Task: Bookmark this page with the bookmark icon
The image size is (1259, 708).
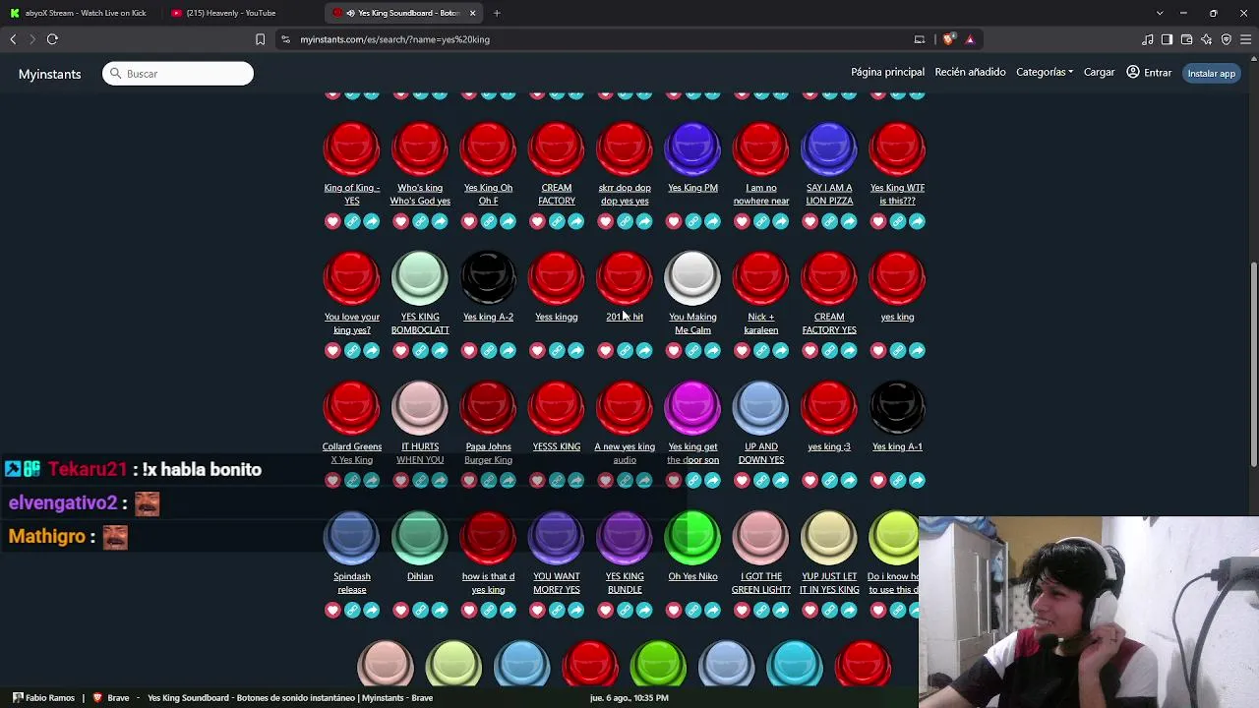Action: [260, 39]
